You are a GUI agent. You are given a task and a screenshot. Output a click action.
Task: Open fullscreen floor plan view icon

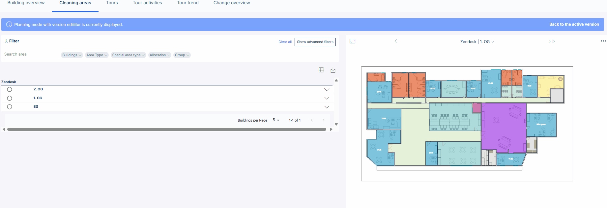click(352, 41)
